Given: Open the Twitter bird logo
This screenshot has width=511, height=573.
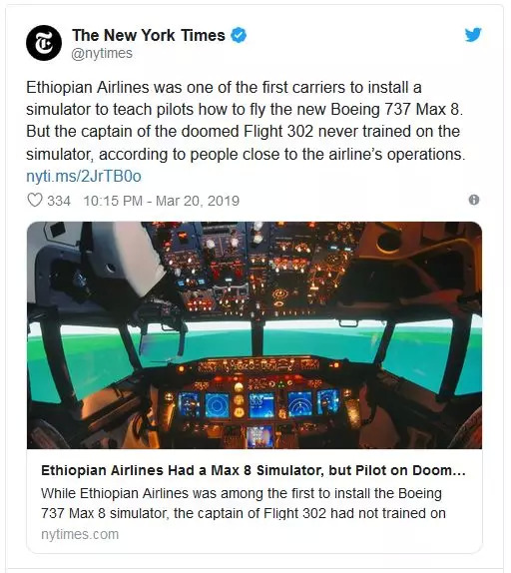Looking at the screenshot, I should tap(473, 35).
